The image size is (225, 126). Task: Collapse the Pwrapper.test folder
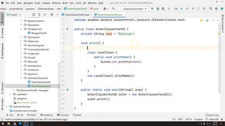[21, 29]
